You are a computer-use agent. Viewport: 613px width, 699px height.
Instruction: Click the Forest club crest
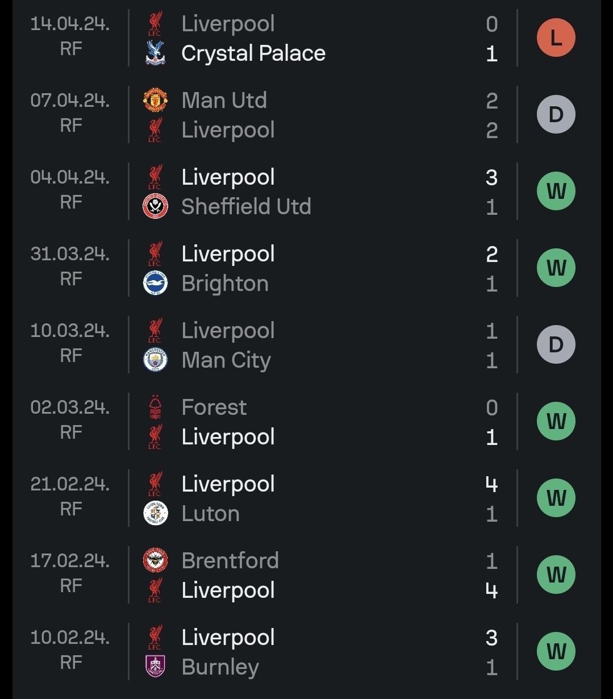point(155,407)
